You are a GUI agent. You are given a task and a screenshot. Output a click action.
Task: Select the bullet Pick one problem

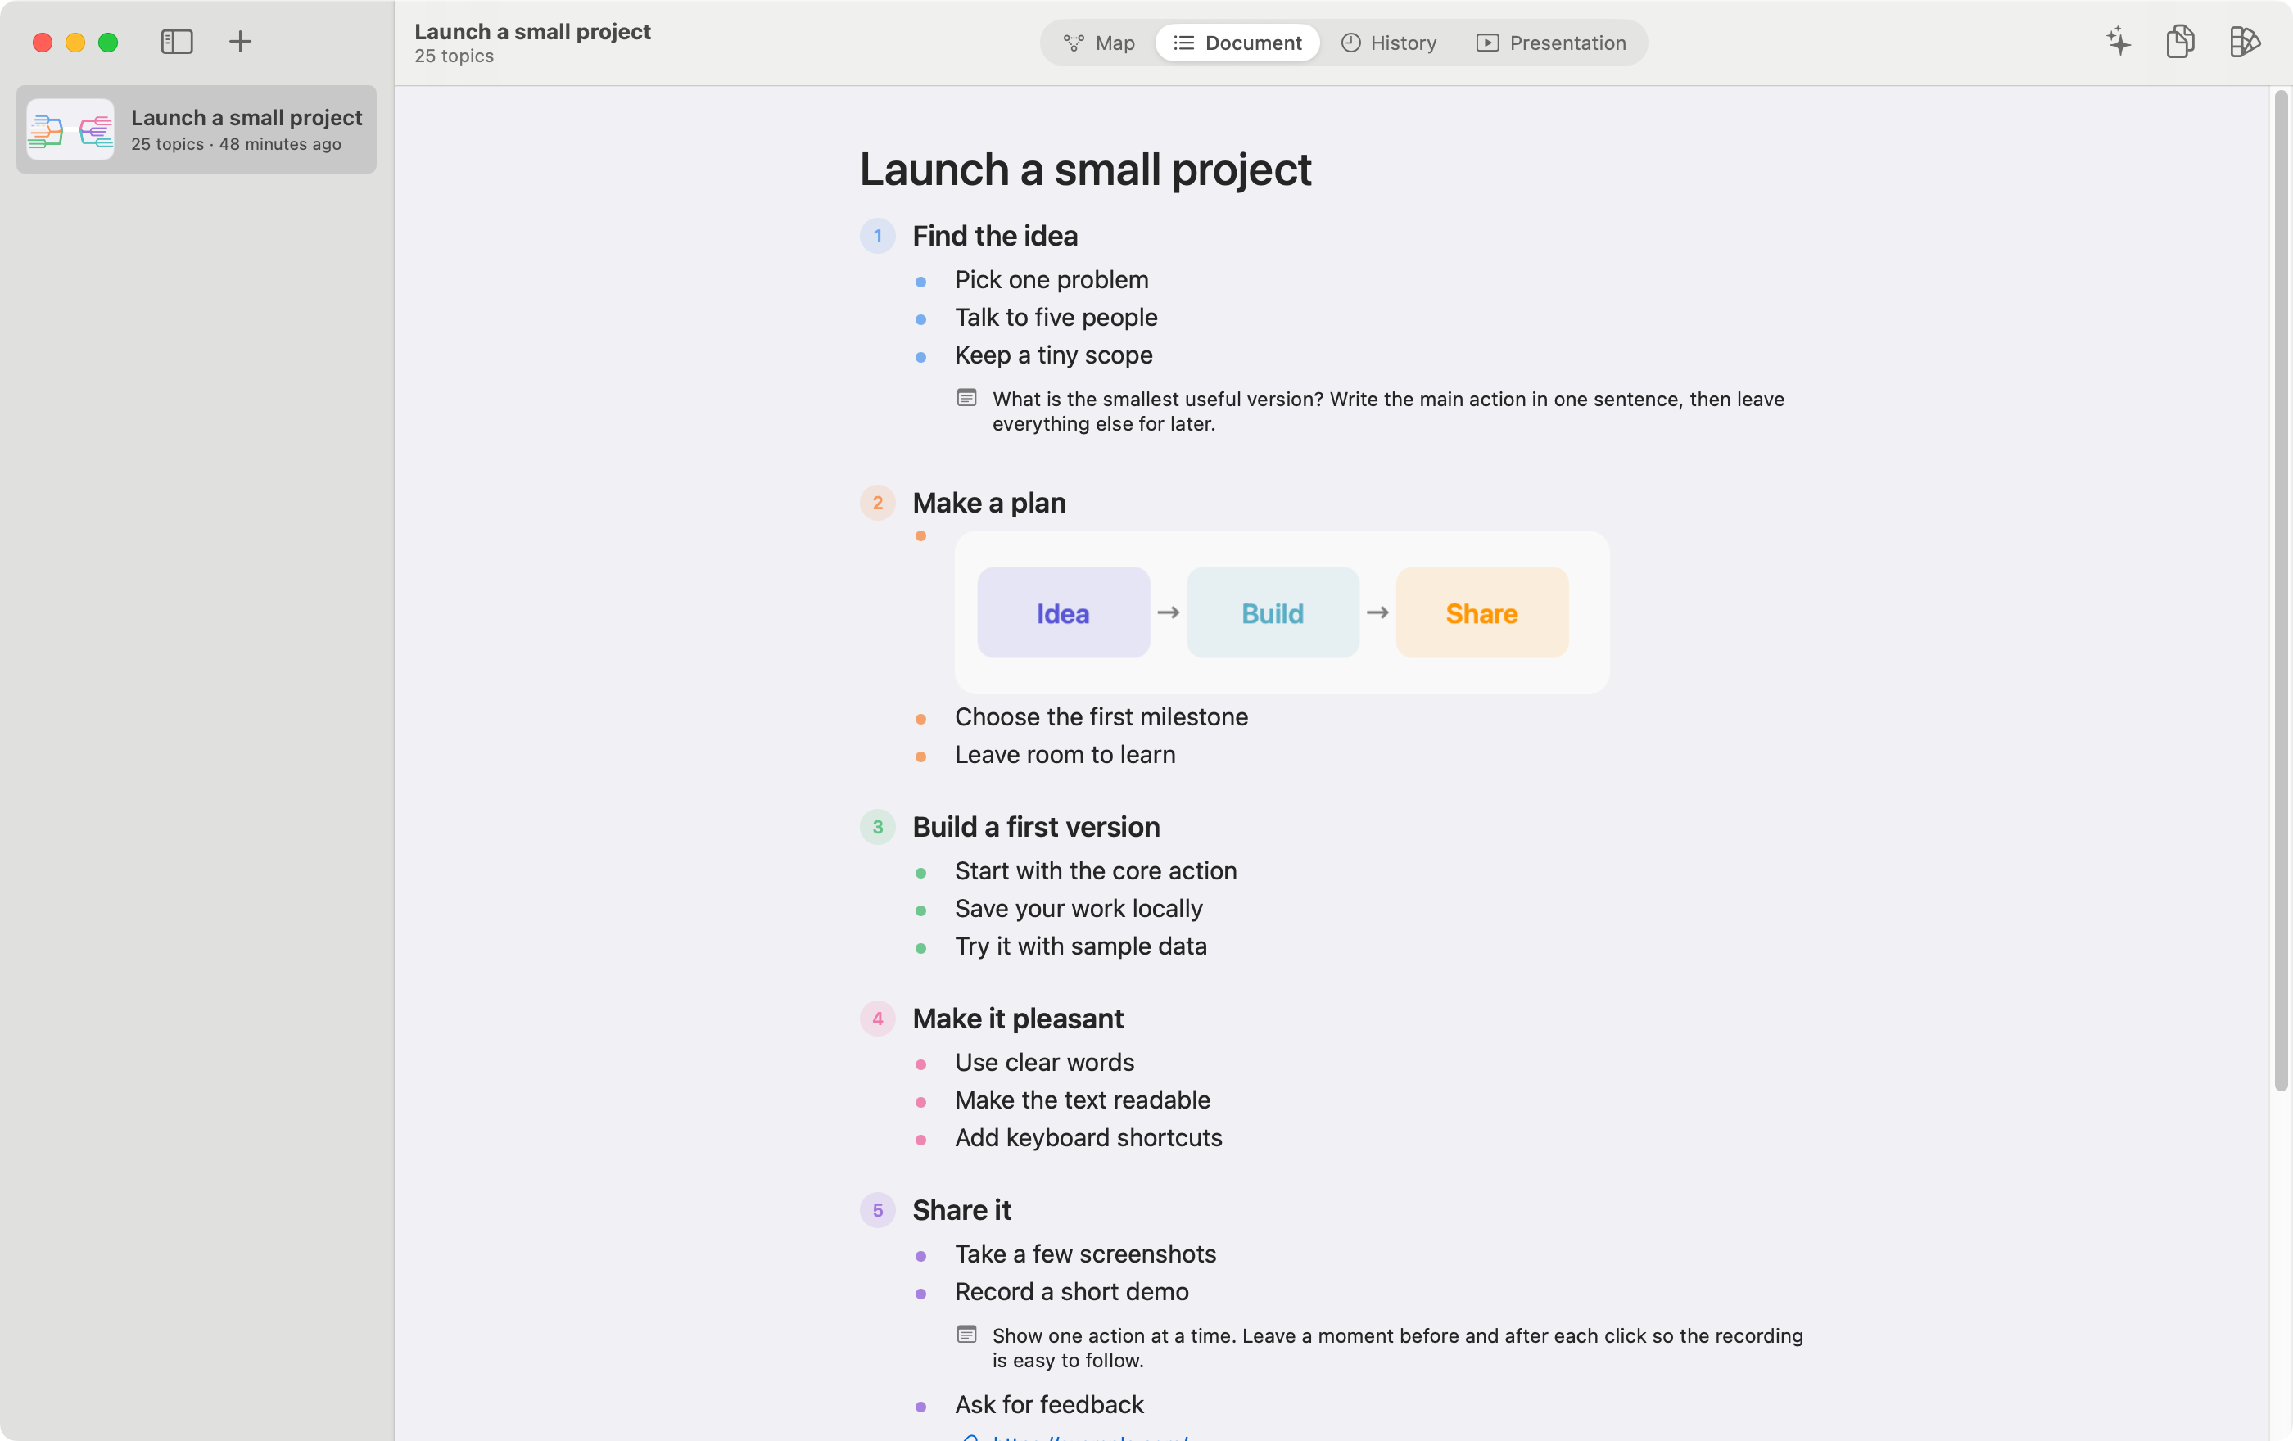1052,280
